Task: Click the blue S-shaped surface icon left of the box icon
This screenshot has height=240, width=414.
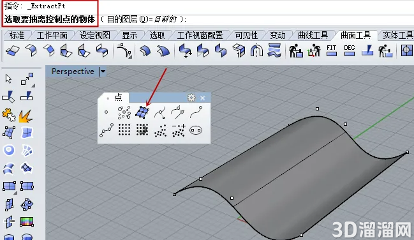Action: (221, 51)
